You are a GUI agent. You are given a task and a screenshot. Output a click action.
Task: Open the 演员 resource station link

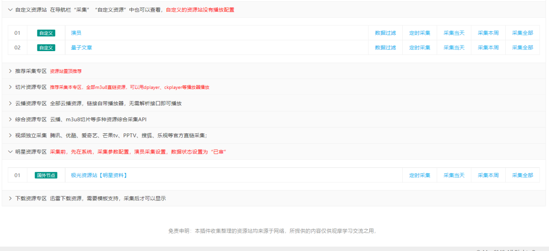pos(76,33)
